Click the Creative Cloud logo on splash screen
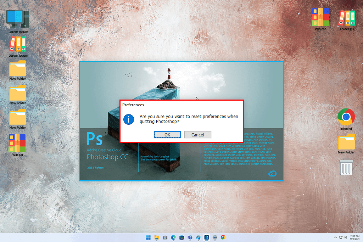Screen dimensions: 363x242 (272, 174)
